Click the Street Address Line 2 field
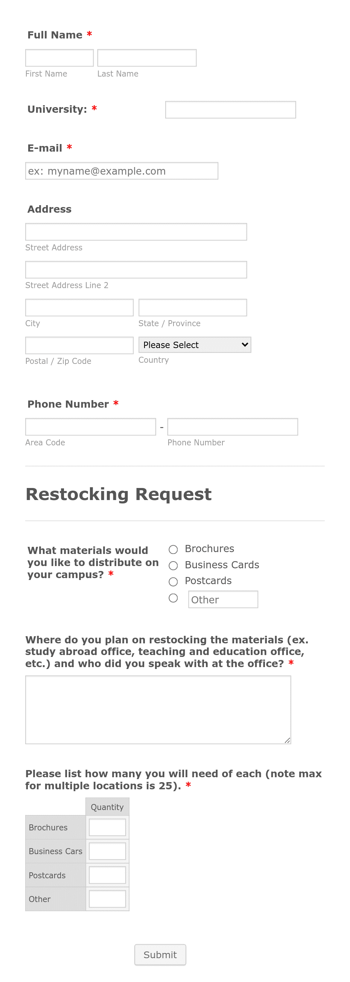Screen dimensions: 350x982 pos(136,270)
